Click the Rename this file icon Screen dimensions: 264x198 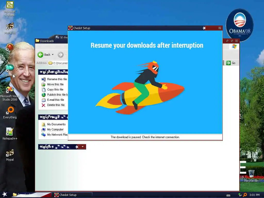coord(43,79)
